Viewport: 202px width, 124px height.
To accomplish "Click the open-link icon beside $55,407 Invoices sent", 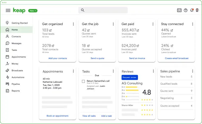I will [138, 30].
